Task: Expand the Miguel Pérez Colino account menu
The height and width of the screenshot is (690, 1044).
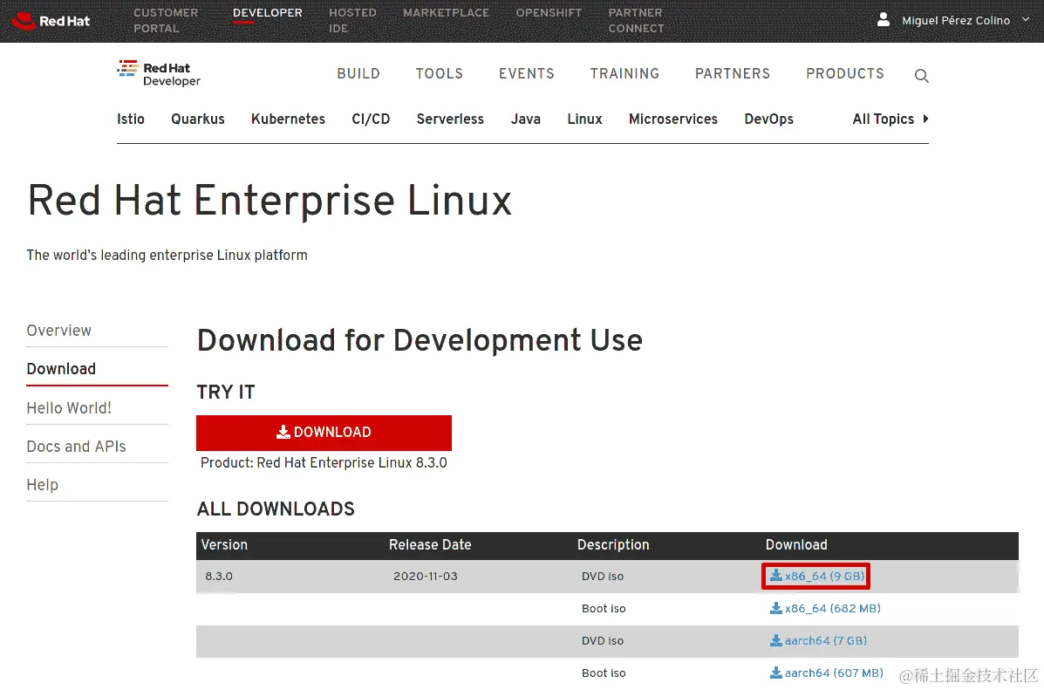Action: (955, 19)
